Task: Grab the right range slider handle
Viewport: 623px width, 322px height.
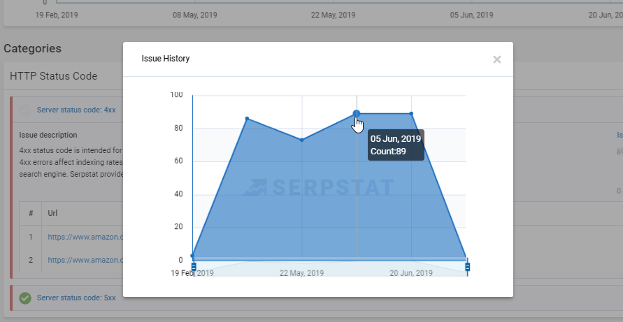Action: [x=467, y=267]
